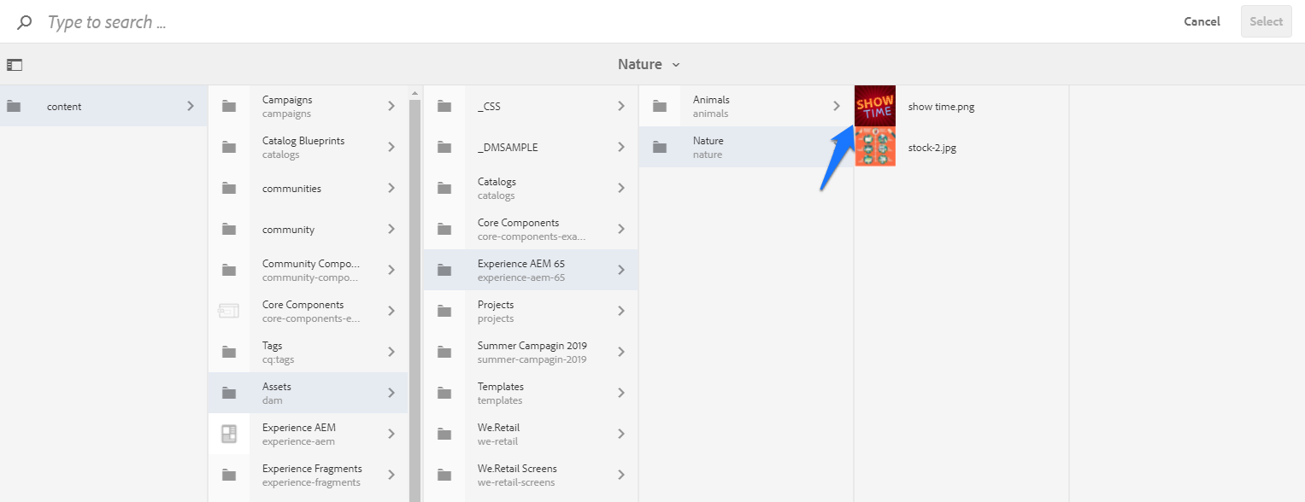Click the Experience AEM package icon

[228, 434]
